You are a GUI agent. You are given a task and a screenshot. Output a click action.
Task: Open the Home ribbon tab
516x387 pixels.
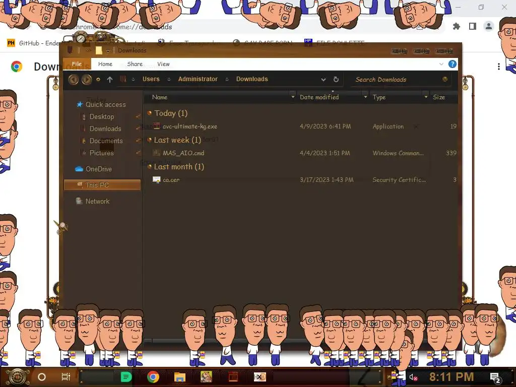[x=105, y=64]
